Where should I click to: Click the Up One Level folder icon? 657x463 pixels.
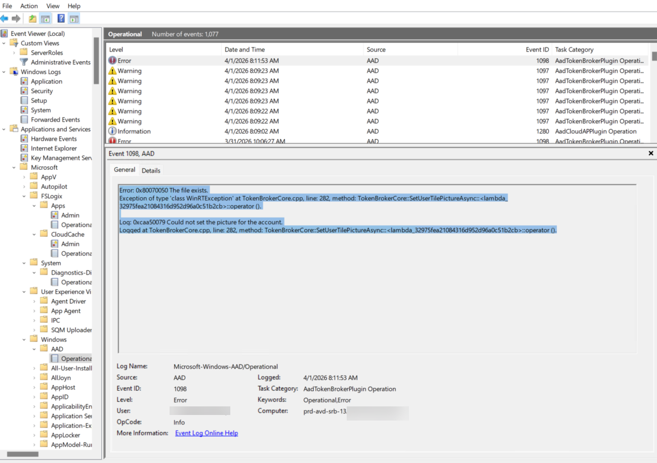(32, 19)
